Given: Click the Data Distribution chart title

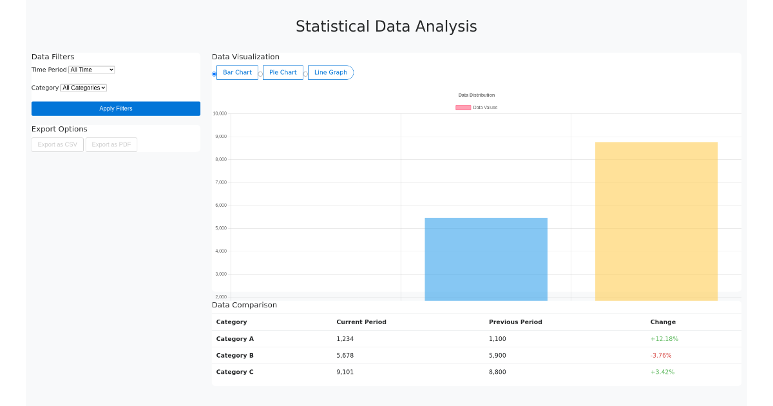Looking at the screenshot, I should point(477,95).
